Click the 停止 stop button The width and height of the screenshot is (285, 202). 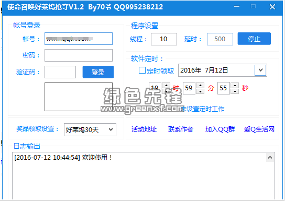254,39
